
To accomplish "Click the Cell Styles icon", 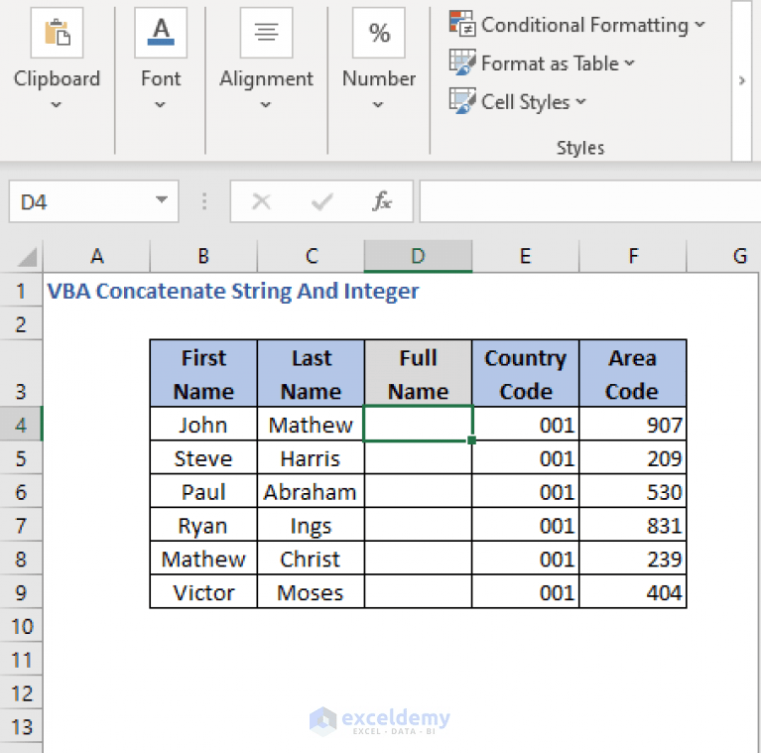I will (x=462, y=101).
